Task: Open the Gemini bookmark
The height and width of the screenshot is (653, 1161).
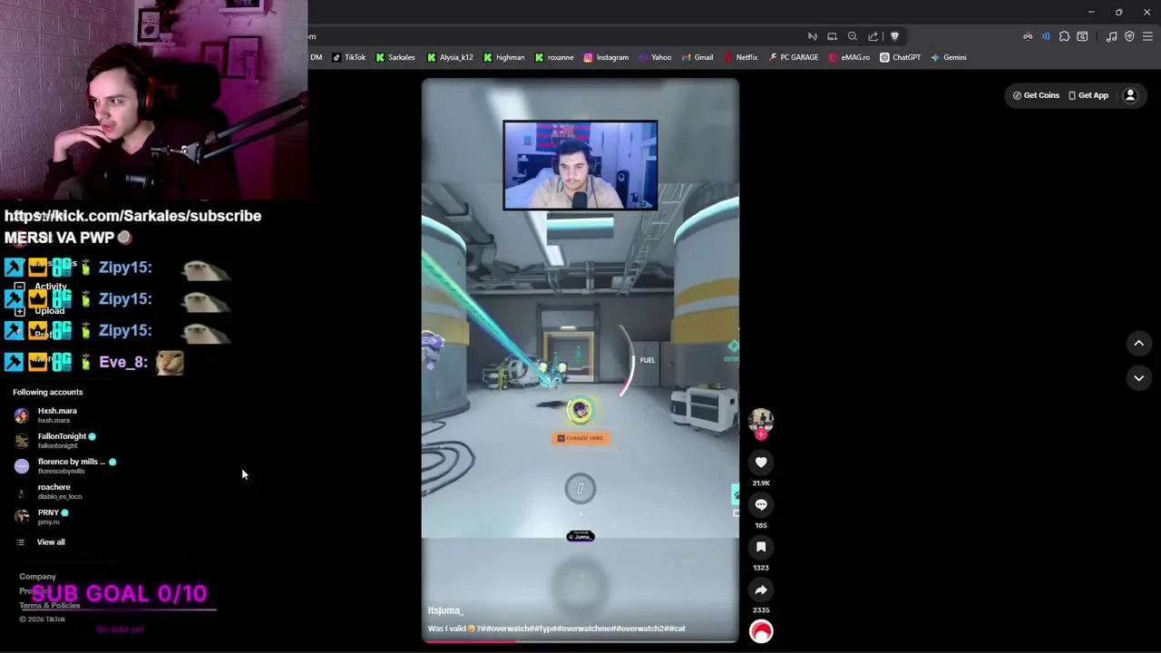Action: (x=948, y=57)
